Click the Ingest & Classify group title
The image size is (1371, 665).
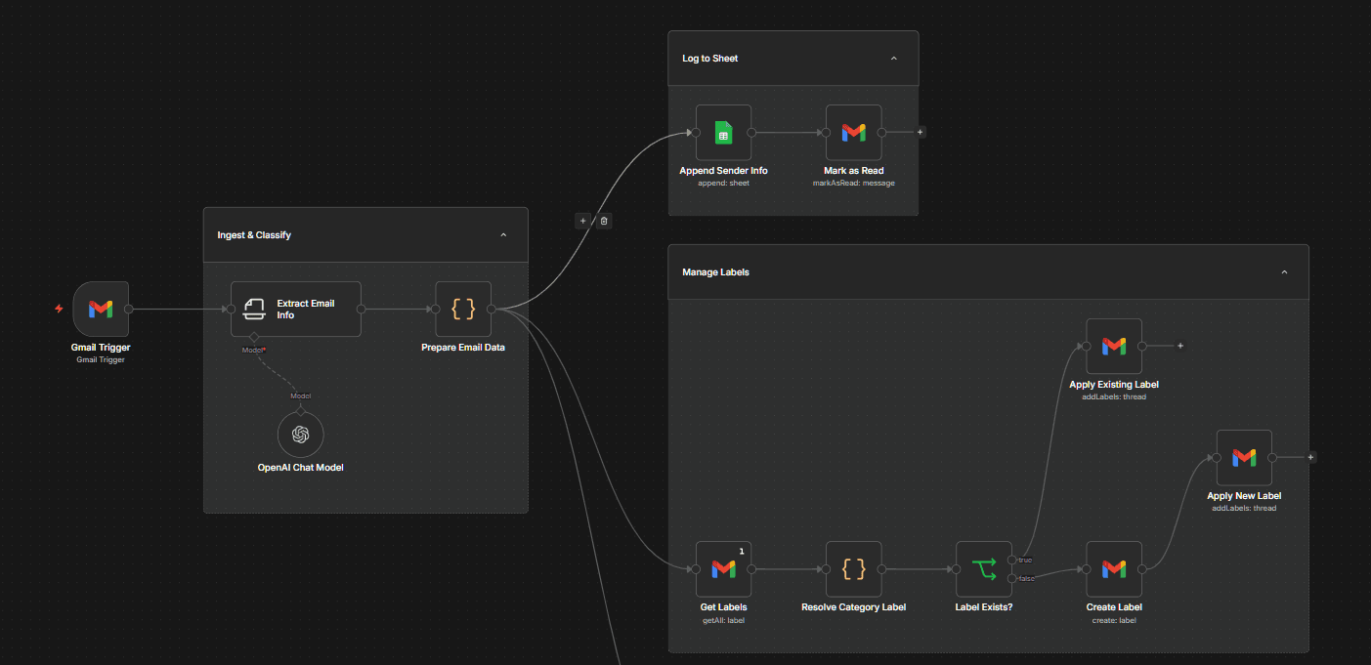[254, 235]
